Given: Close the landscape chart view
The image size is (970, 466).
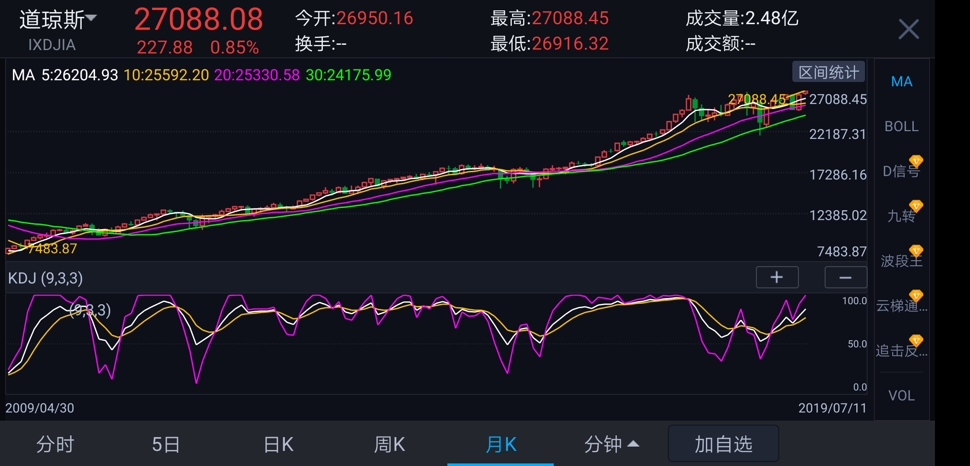Looking at the screenshot, I should coord(909,29).
